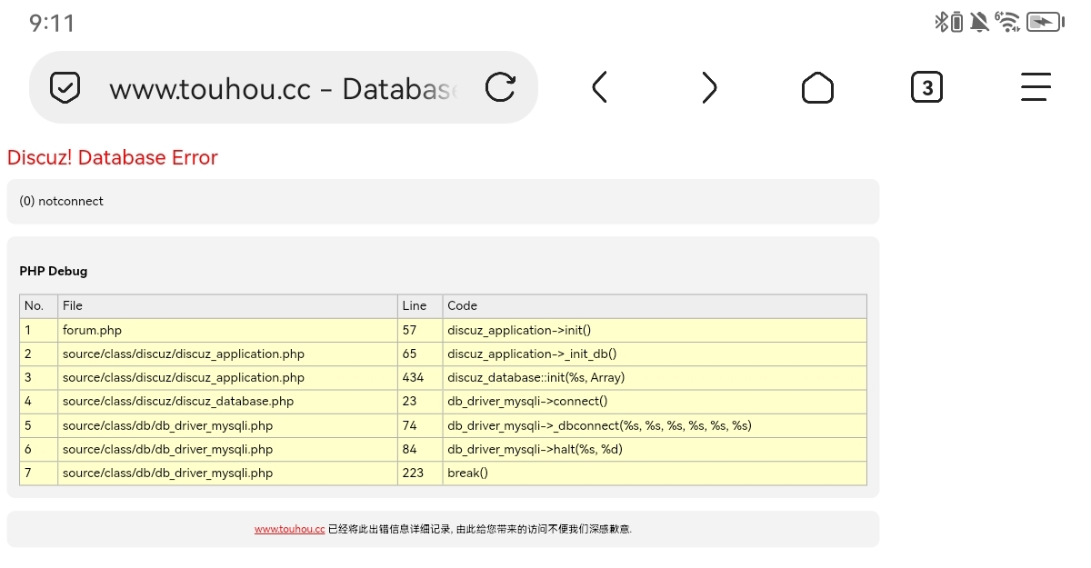Image resolution: width=1091 pixels, height=568 pixels.
Task: Open the browser home page icon
Action: (x=817, y=87)
